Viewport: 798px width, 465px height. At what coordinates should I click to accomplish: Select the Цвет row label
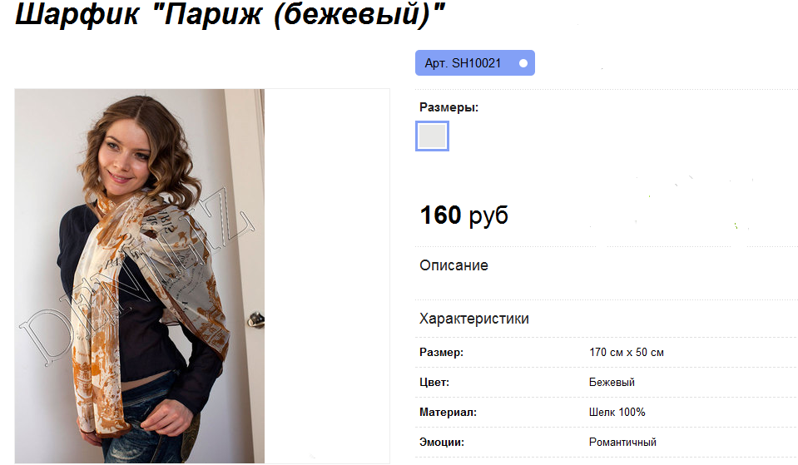pyautogui.click(x=434, y=382)
